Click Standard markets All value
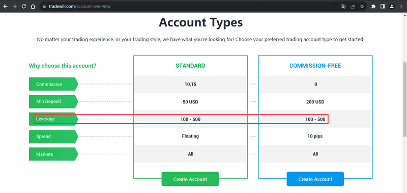Viewport: 407px width, 193px height. [191, 154]
